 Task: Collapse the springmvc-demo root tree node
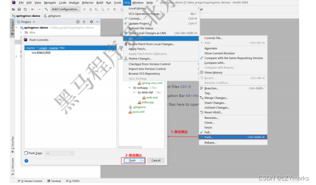(17, 27)
